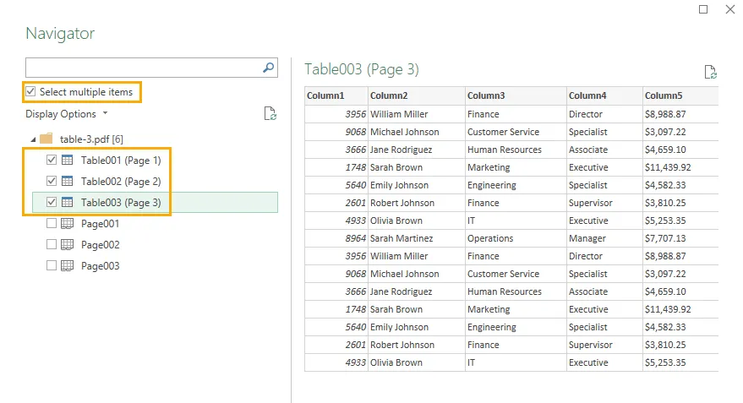Click the Column5 header
Screen dimensions: 743x403
point(680,95)
